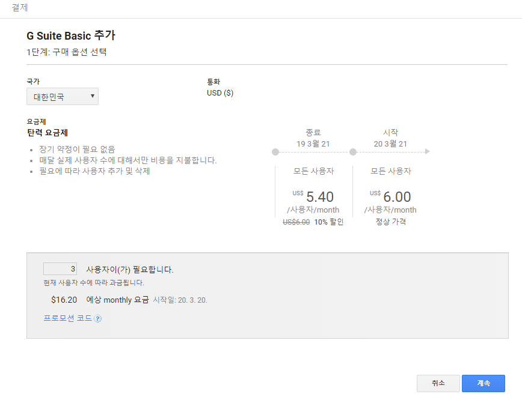The image size is (522, 409).
Task: Click the G Suite Basic 추가 title
Action: 71,35
